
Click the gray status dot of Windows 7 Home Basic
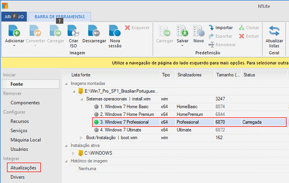96,107
